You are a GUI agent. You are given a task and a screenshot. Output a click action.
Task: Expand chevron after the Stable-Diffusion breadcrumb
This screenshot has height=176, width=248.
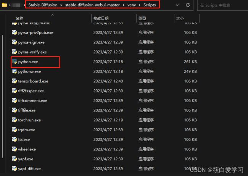coord(61,5)
